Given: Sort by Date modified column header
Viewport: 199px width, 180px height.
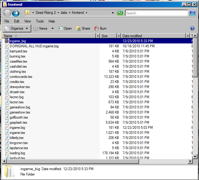Looking at the screenshot, I should click(153, 36).
